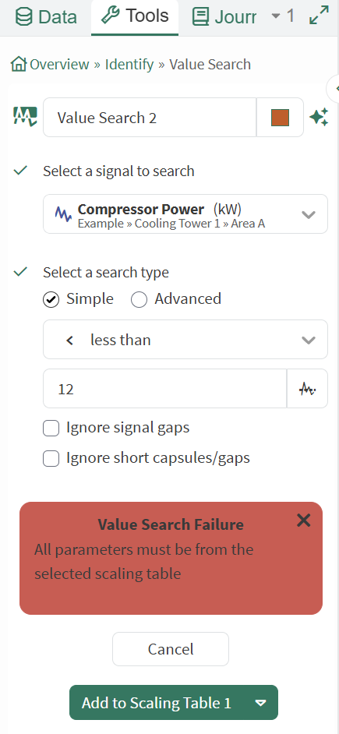
Task: Click the sparkle AI assistant icon
Action: click(319, 117)
